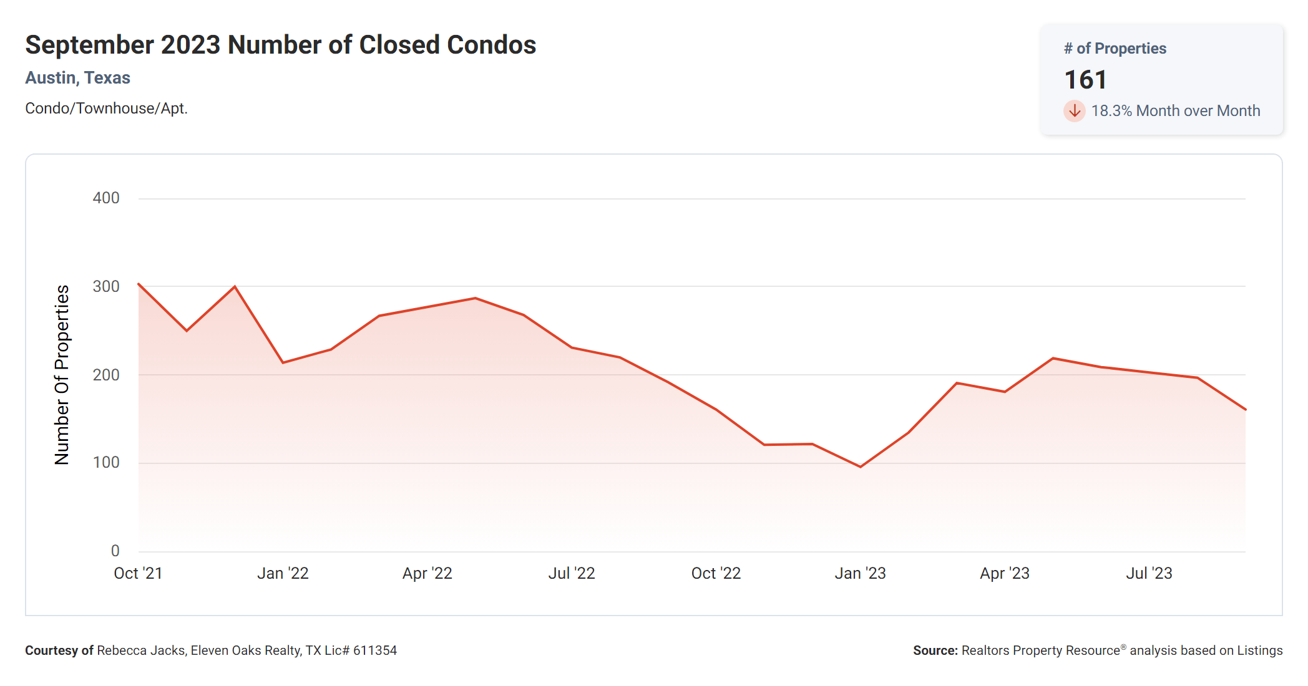Click the '# of Properties' card heading
The height and width of the screenshot is (686, 1308).
point(1115,49)
